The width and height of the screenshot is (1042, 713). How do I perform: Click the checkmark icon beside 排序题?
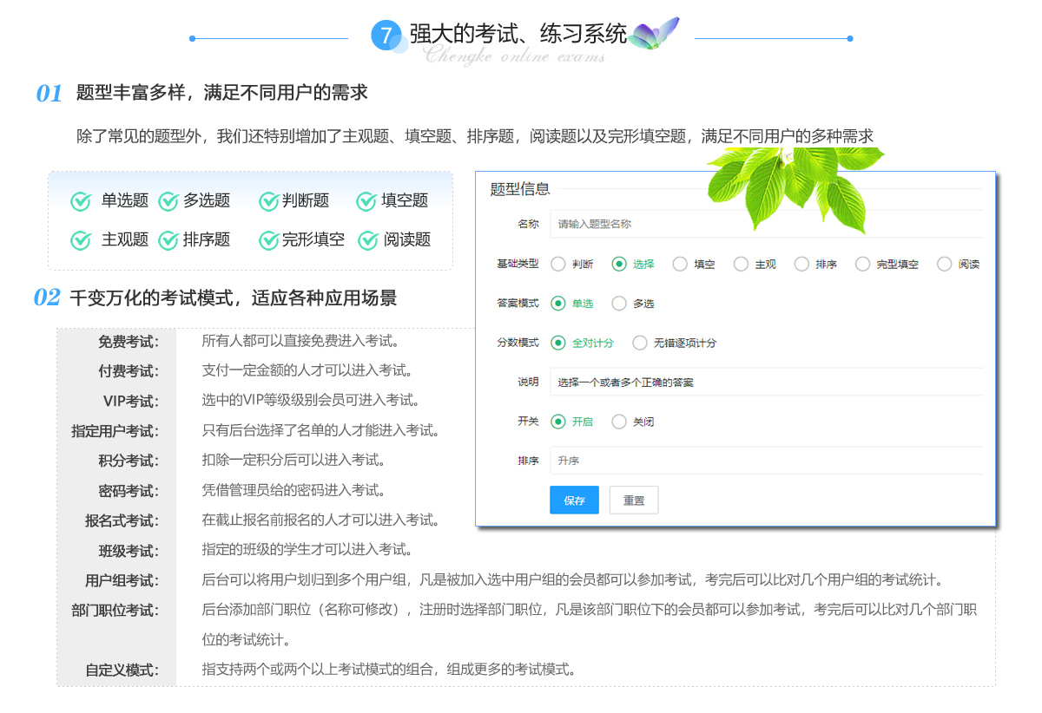[x=168, y=240]
